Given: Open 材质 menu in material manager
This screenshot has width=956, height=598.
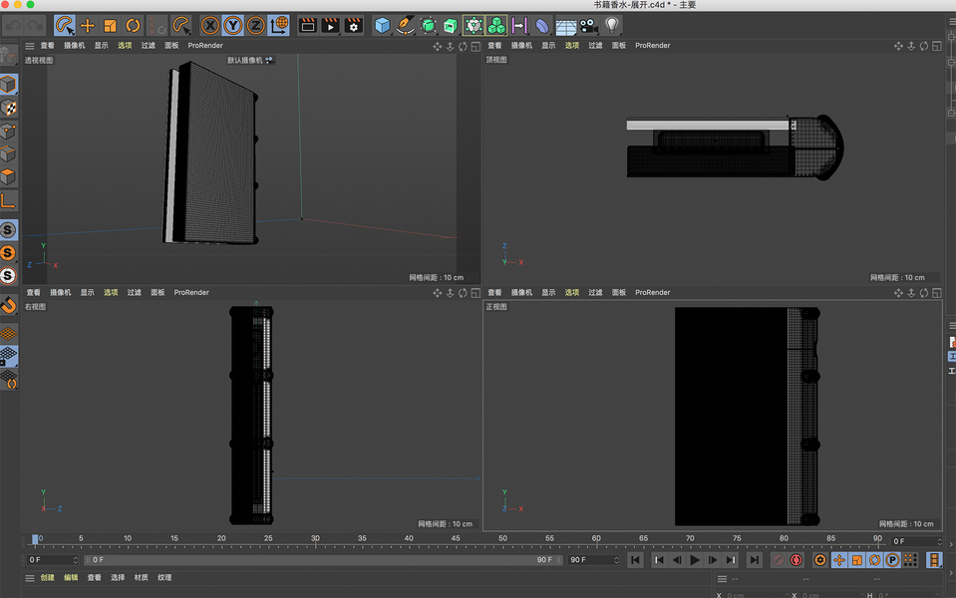Looking at the screenshot, I should [x=142, y=578].
